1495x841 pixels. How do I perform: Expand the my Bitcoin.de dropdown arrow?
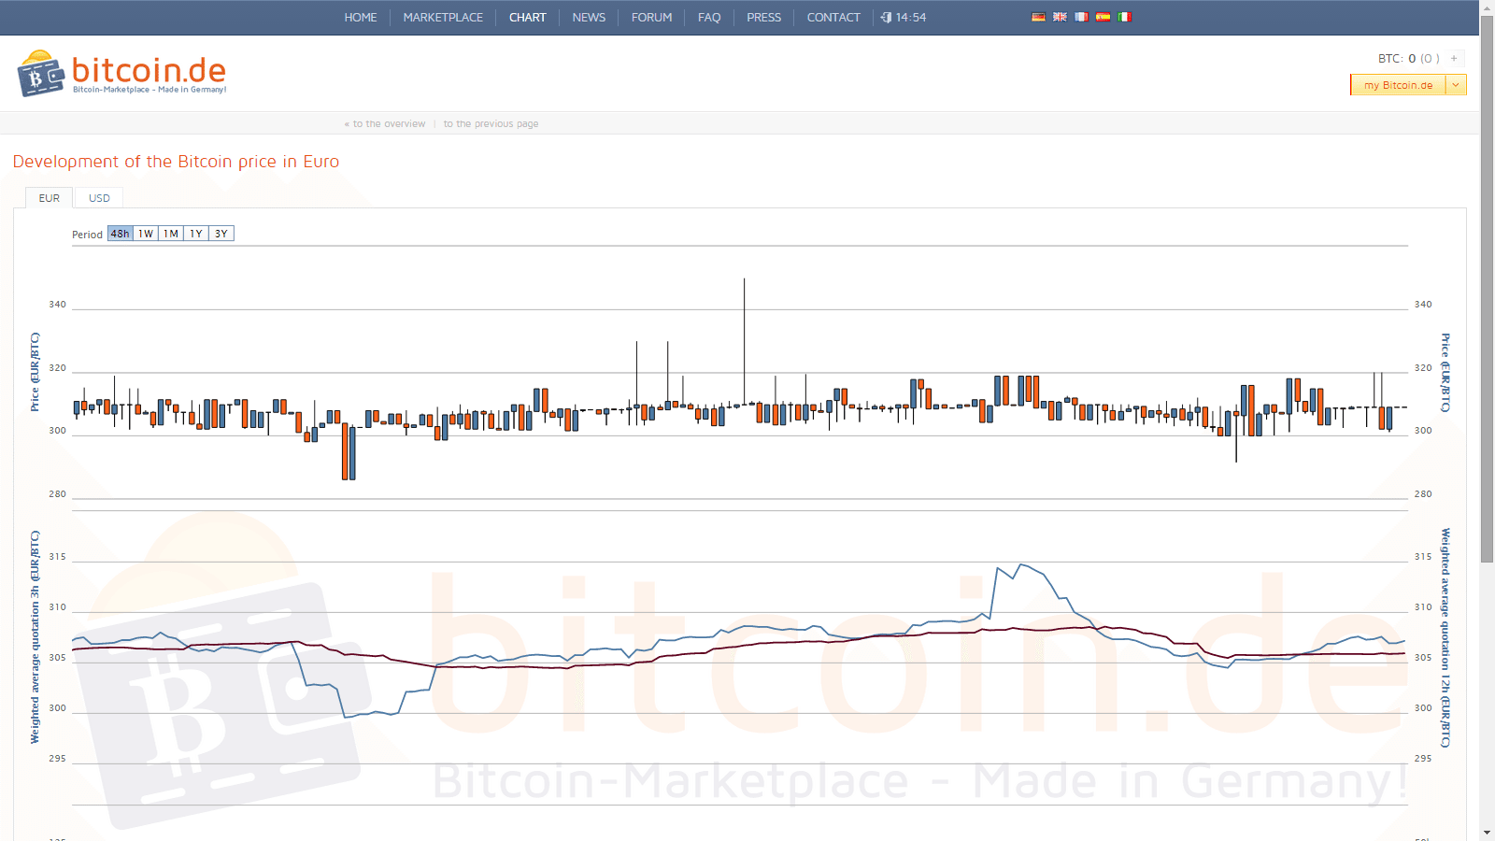click(x=1456, y=85)
